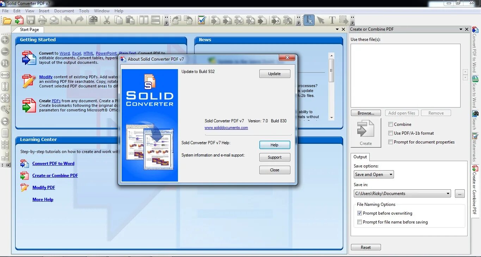Check Use PDF/A-1b format
The height and width of the screenshot is (257, 481).
390,133
